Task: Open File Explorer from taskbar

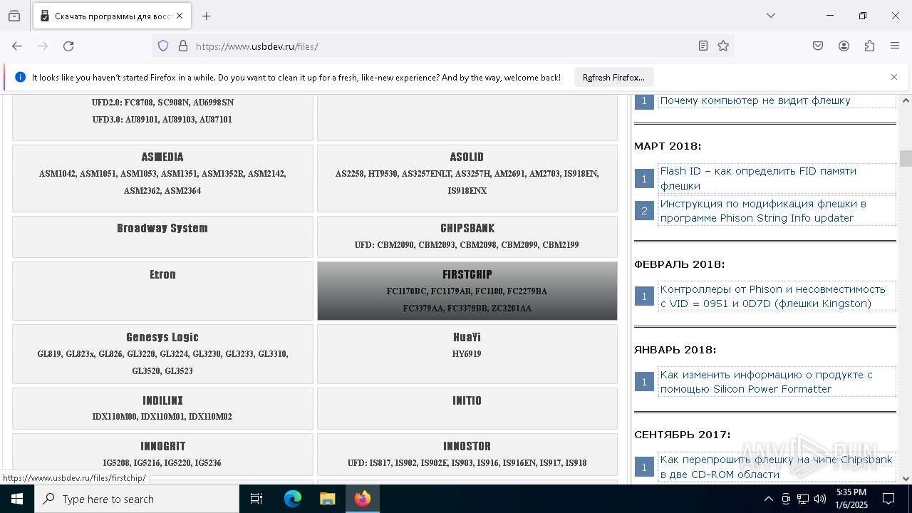Action: click(x=327, y=499)
